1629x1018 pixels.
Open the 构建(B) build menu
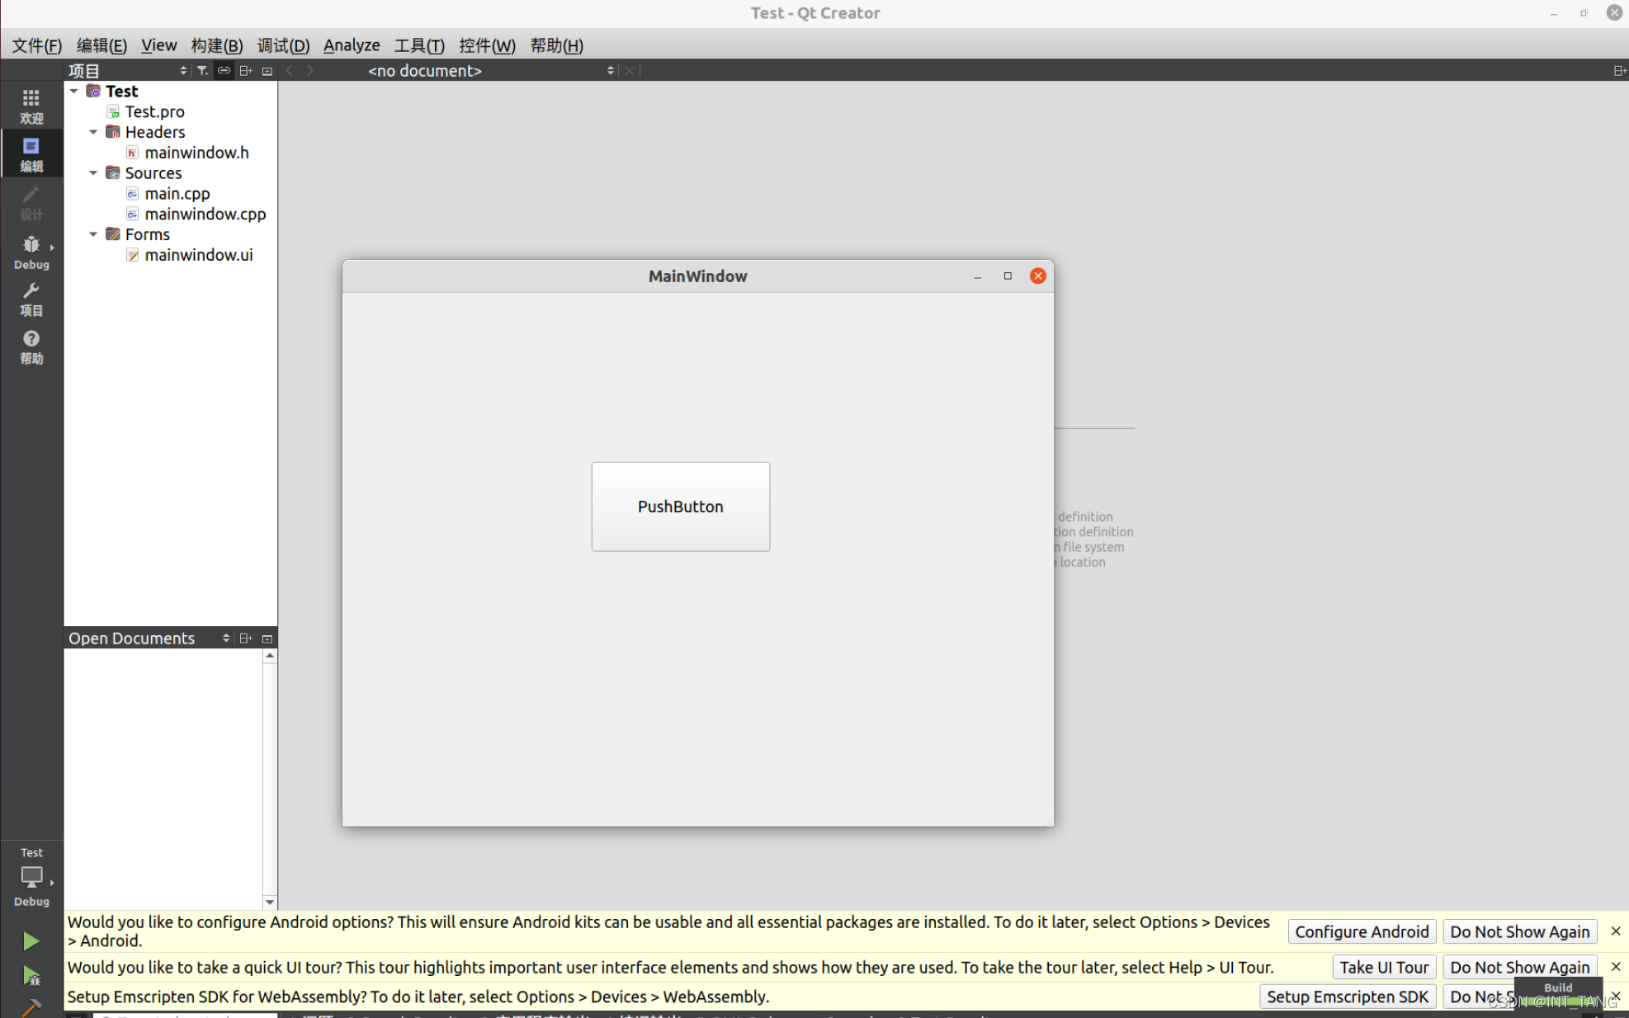[x=216, y=45]
